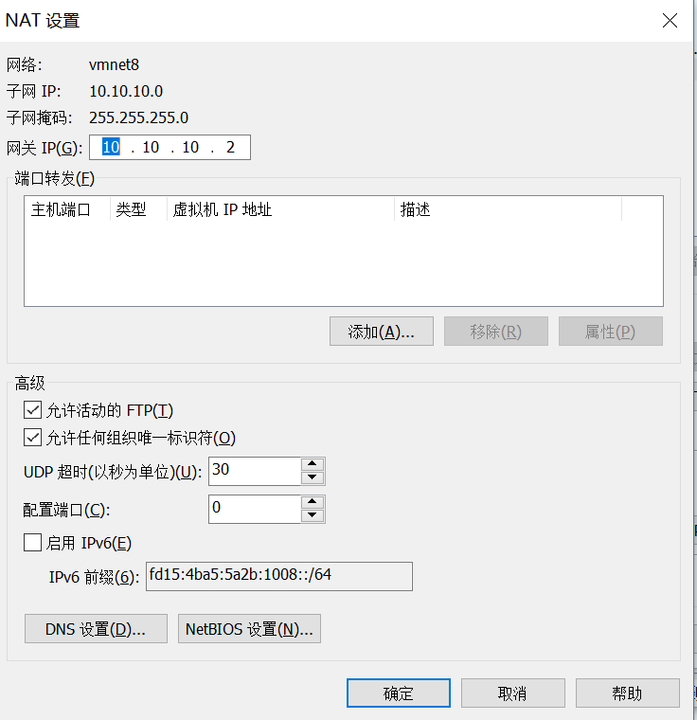The image size is (697, 720).
Task: Decrease UDP timeout with down arrow
Action: (313, 477)
